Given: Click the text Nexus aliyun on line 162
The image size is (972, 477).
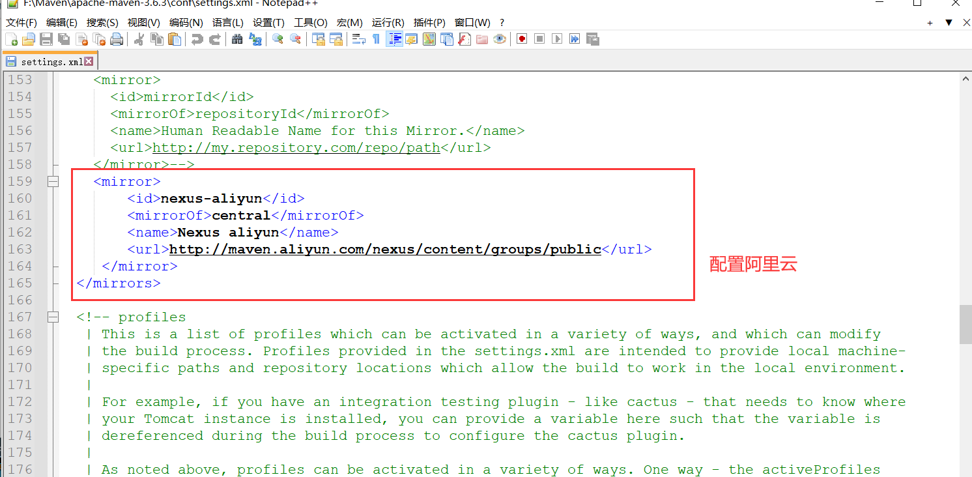Looking at the screenshot, I should click(x=229, y=233).
